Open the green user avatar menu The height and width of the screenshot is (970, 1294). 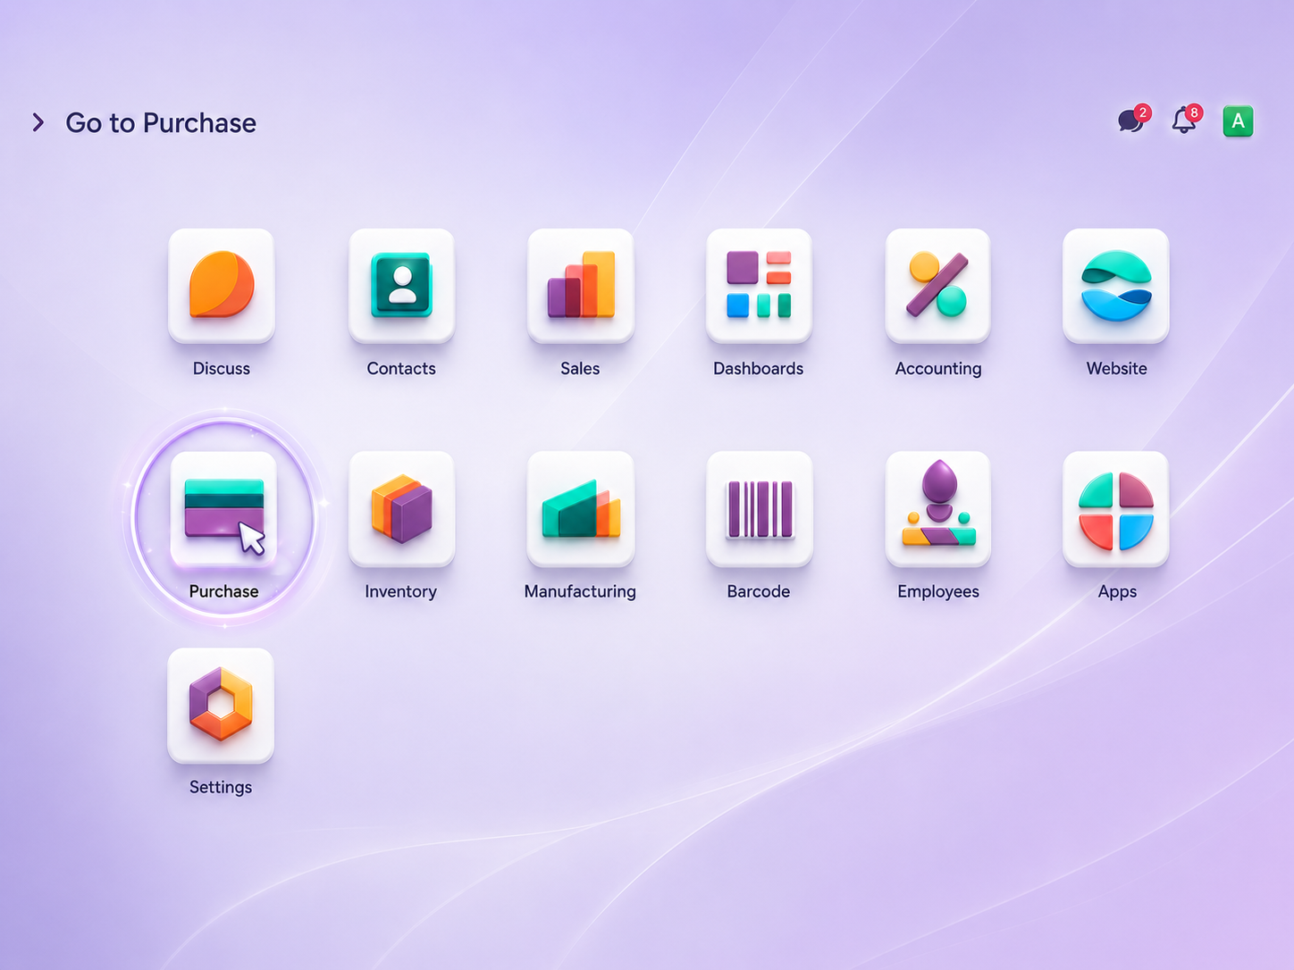click(x=1238, y=121)
